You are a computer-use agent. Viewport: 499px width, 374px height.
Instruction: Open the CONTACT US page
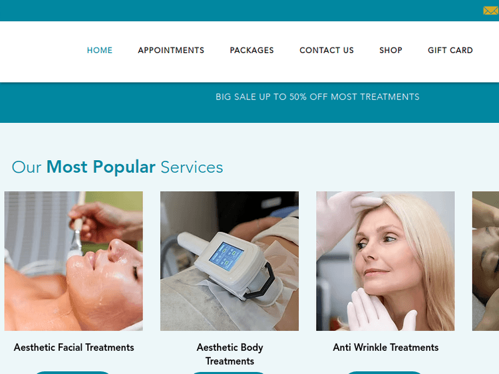[x=327, y=50]
